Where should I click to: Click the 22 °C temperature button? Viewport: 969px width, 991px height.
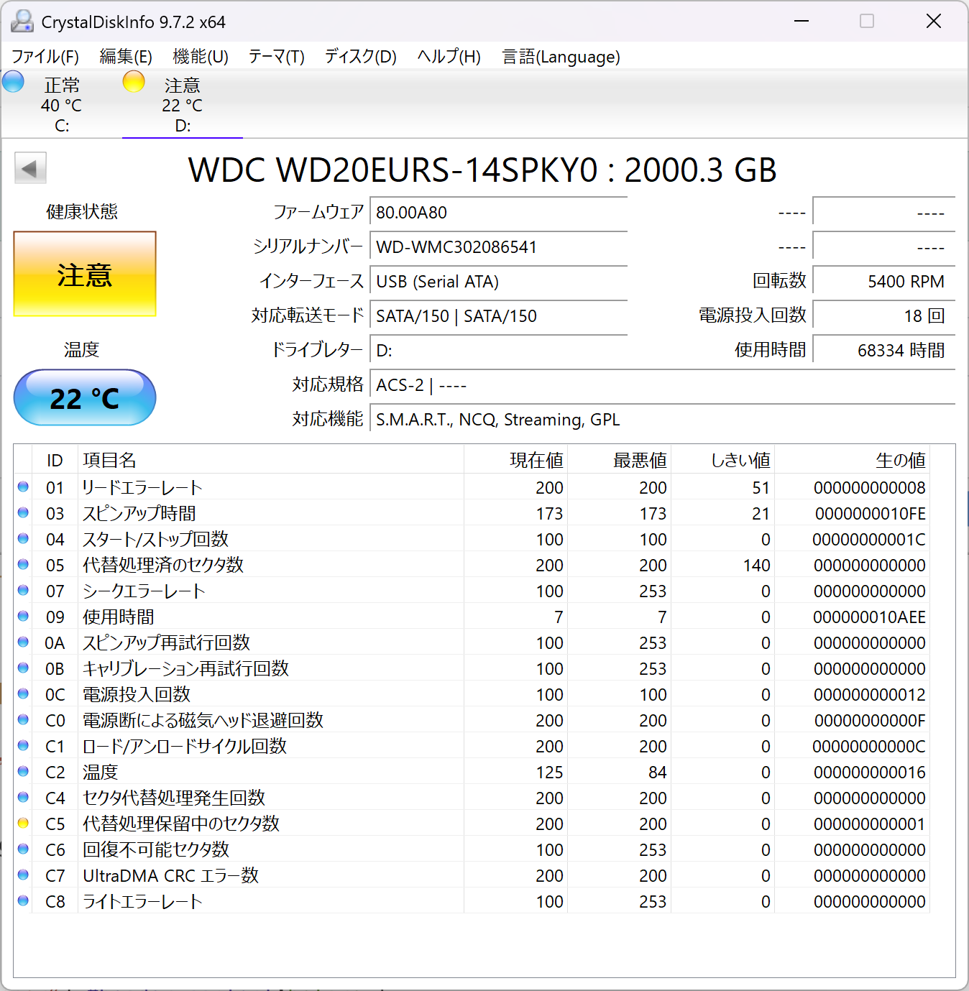pos(85,398)
